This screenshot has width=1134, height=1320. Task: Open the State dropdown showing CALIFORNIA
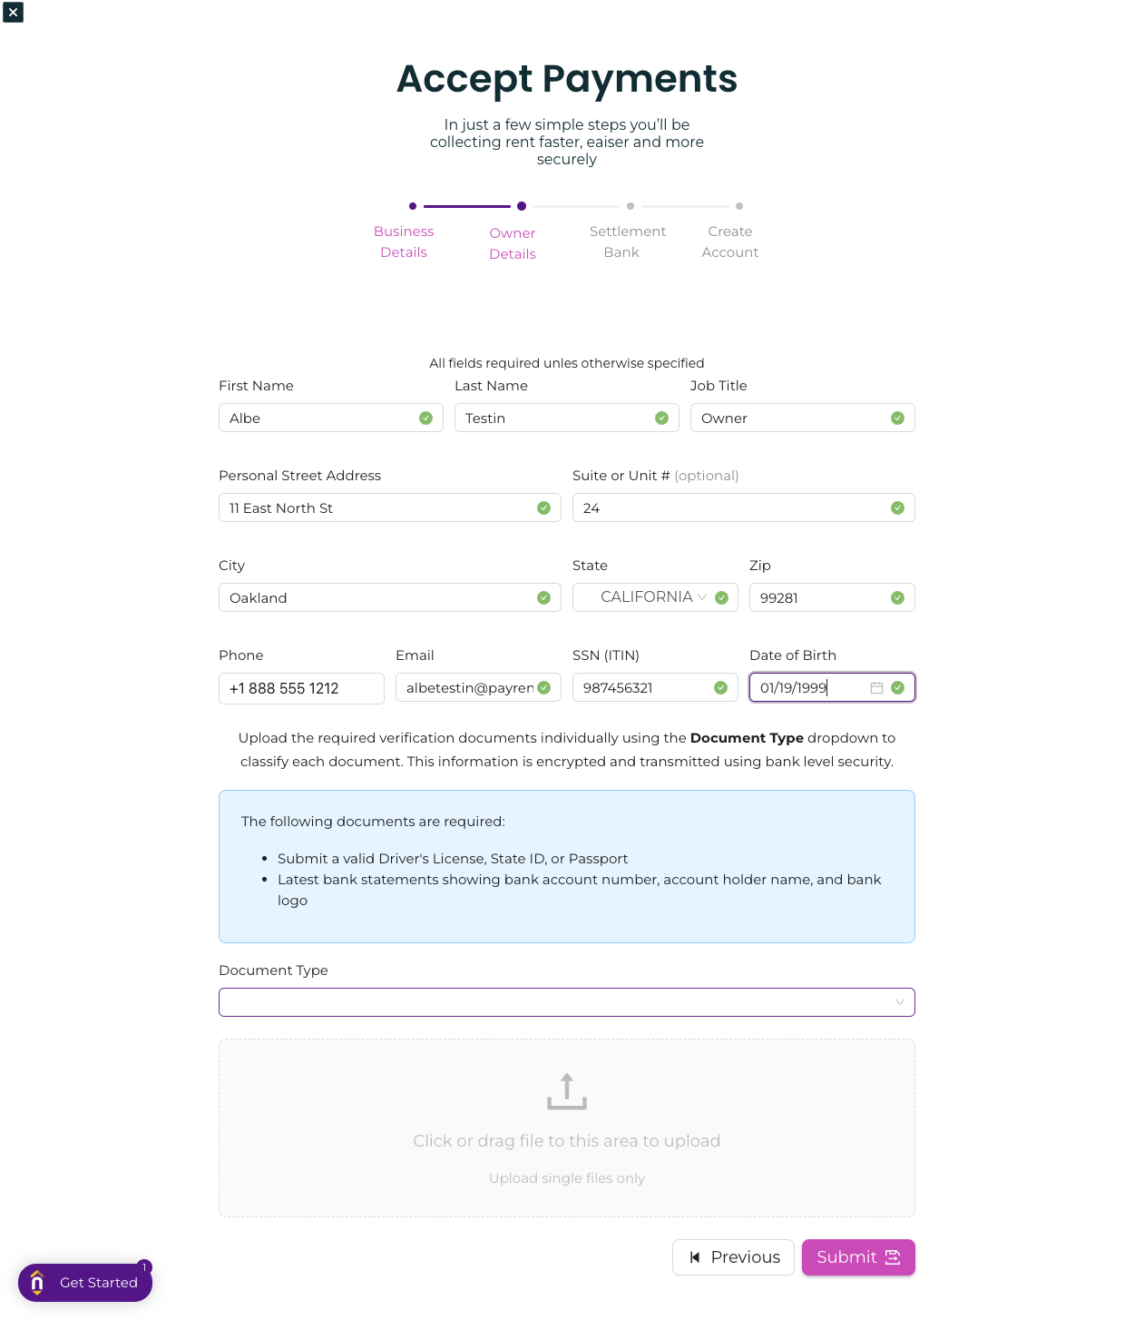(x=655, y=597)
